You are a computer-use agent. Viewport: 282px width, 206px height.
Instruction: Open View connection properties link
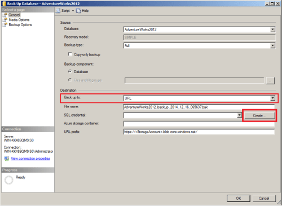30,158
